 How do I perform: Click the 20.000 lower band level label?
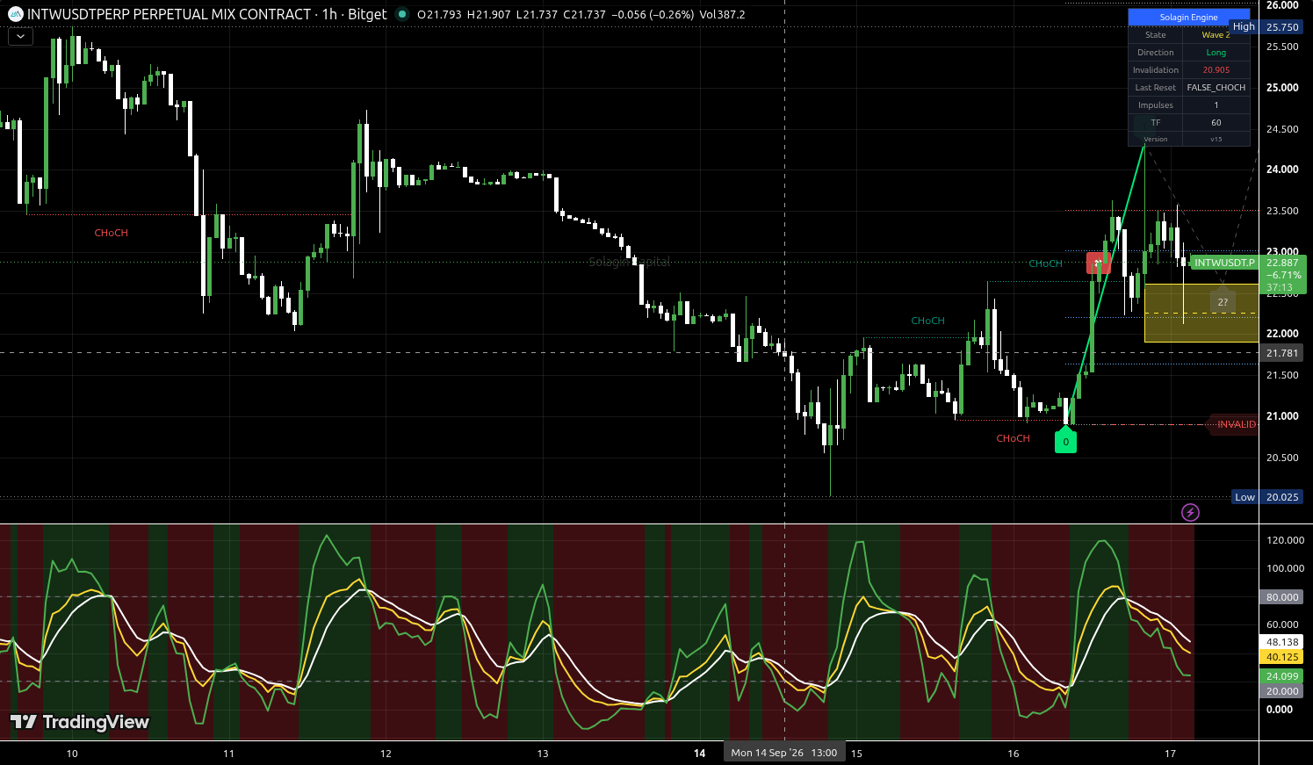[1282, 691]
